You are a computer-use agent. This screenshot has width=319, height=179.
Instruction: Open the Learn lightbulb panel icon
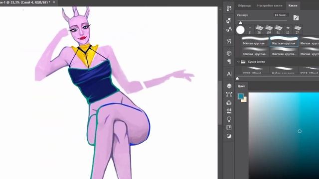(229, 119)
